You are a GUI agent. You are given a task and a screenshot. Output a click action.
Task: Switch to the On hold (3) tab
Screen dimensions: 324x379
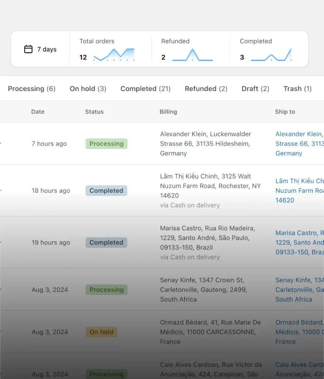point(88,89)
